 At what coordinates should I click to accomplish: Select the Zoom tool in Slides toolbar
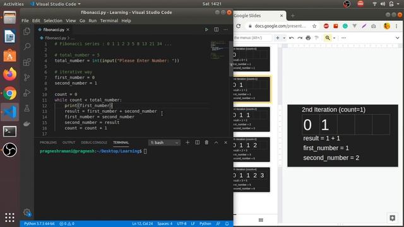click(x=328, y=38)
